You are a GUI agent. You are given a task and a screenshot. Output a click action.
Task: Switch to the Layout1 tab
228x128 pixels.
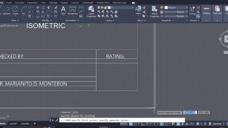click(13, 124)
